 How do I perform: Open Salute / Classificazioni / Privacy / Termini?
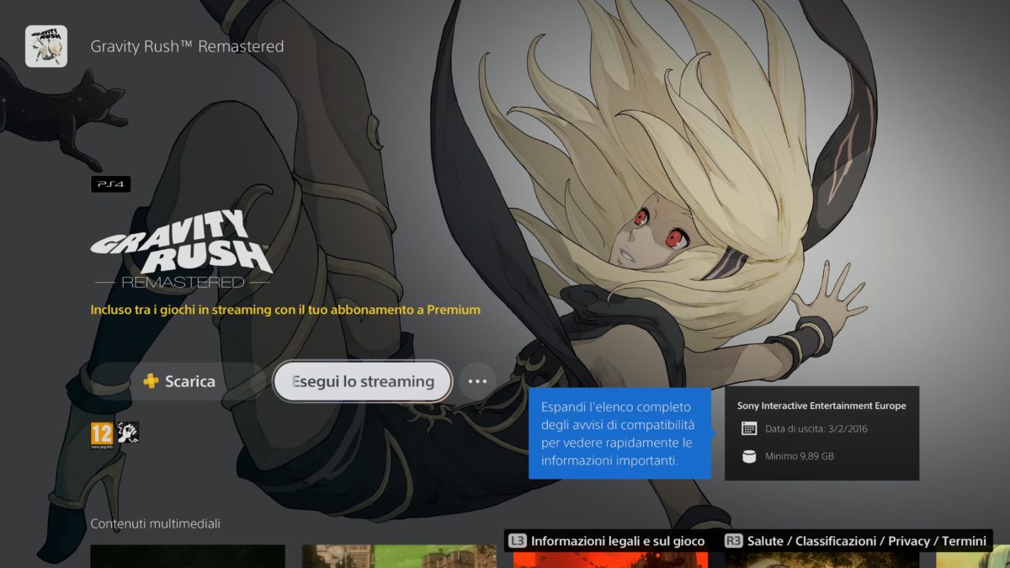(857, 541)
